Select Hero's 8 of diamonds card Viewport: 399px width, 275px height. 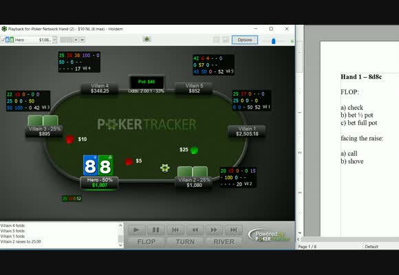click(x=90, y=166)
